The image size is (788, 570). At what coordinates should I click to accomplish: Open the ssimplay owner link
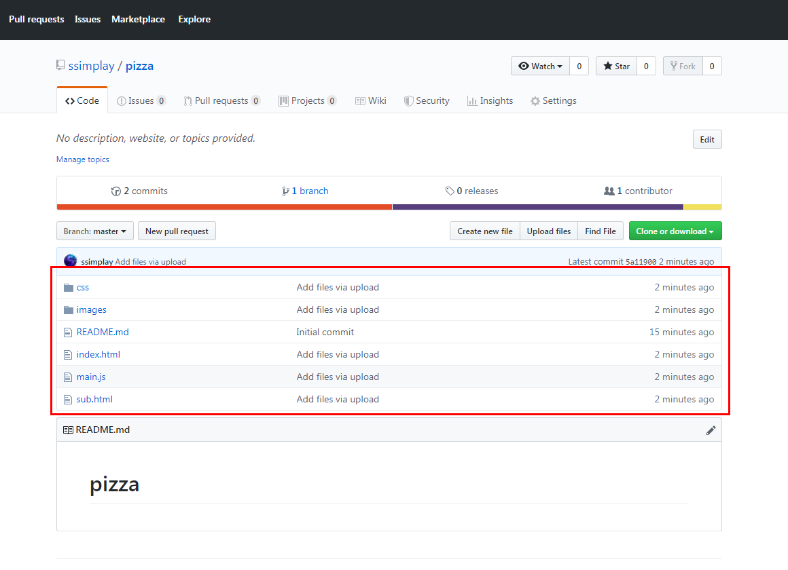92,66
